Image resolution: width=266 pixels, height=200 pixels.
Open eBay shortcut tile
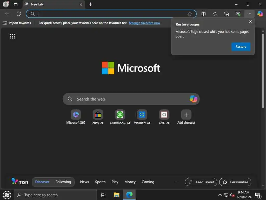tap(98, 117)
